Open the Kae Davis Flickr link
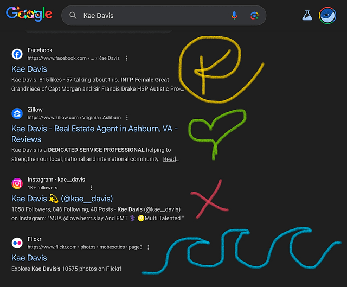The image size is (347, 287). [29, 258]
